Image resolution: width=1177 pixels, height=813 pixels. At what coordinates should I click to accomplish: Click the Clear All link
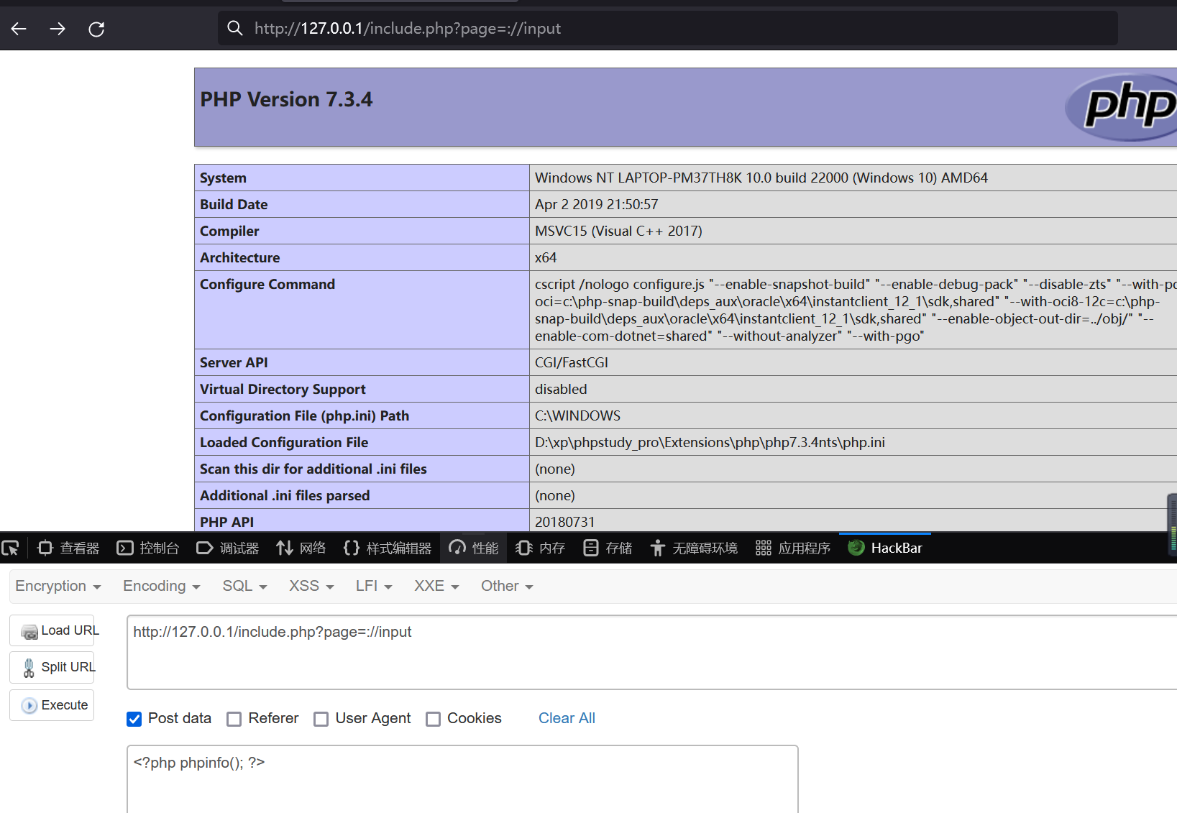(x=567, y=718)
